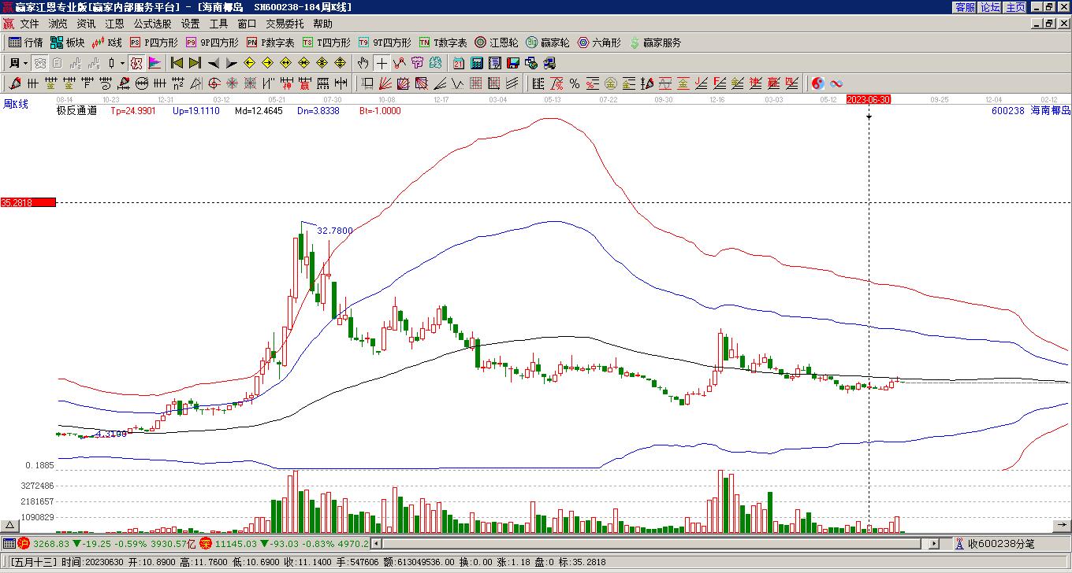Toggle the highlighted 权 adjustment button
1072x573 pixels.
[x=136, y=63]
